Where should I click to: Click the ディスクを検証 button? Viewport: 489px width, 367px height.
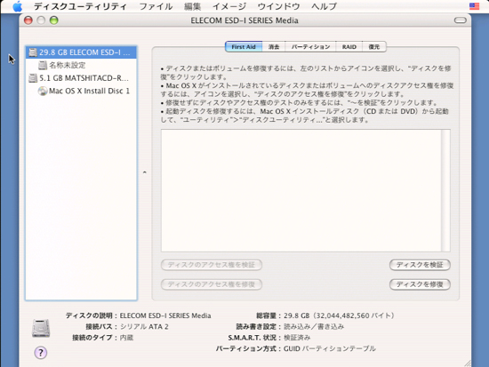point(420,265)
